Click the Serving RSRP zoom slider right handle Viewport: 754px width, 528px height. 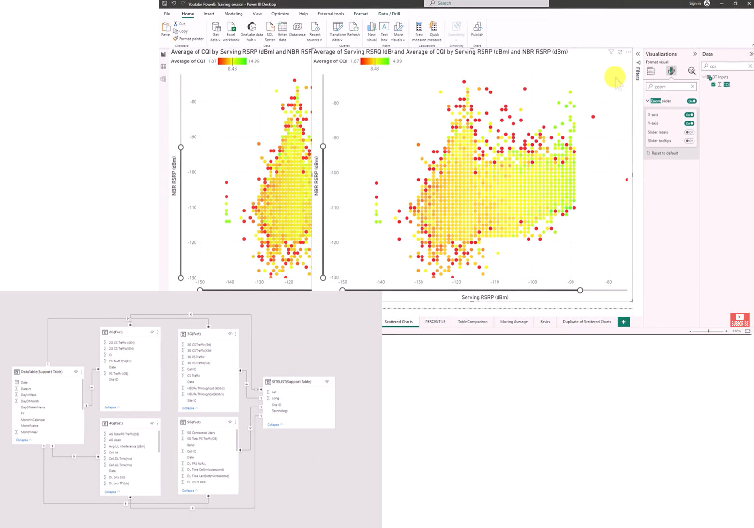(x=580, y=290)
